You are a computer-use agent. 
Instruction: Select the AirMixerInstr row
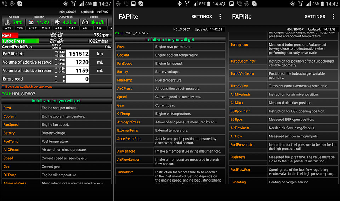284,94
